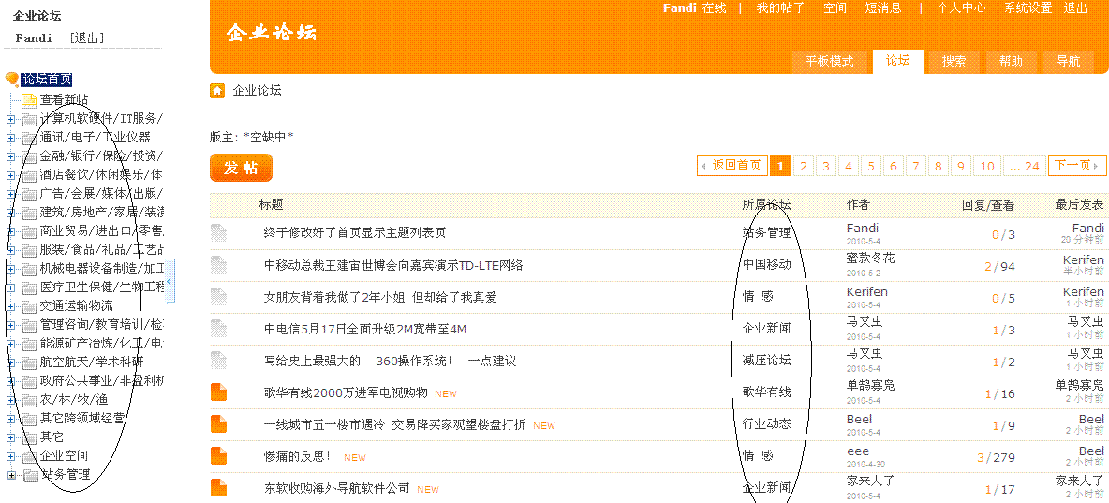This screenshot has height=503, width=1109.
Task: Click topic icon for 女朋友背着我 post
Action: click(x=218, y=296)
